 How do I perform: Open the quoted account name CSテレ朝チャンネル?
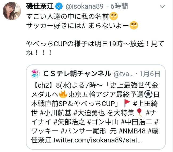click(x=77, y=74)
